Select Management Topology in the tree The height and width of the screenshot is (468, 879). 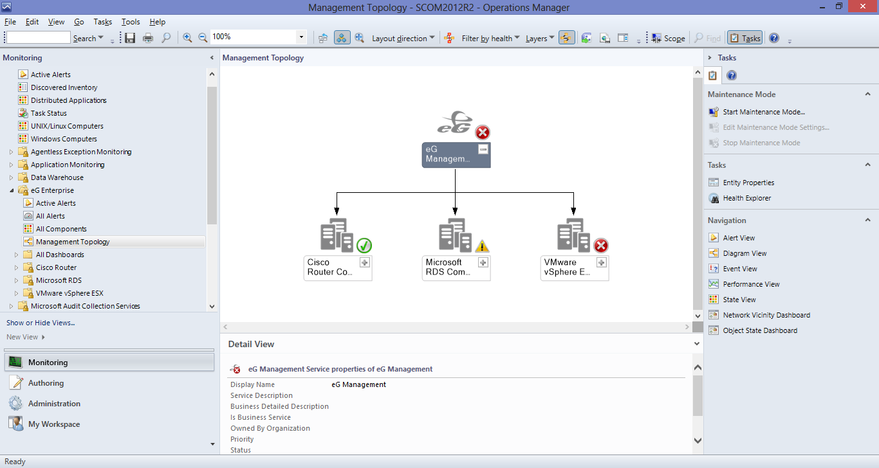pyautogui.click(x=73, y=242)
